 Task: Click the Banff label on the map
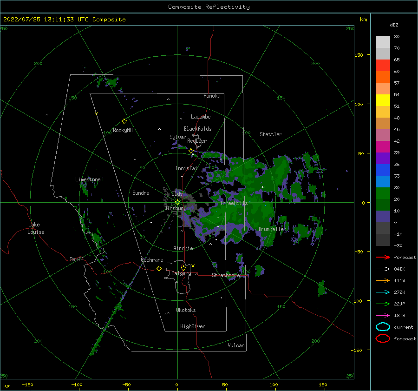coord(77,259)
